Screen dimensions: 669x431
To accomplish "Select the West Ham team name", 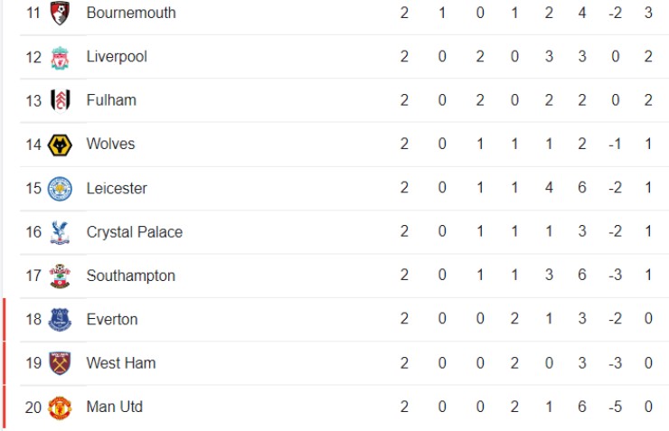I will [x=121, y=363].
